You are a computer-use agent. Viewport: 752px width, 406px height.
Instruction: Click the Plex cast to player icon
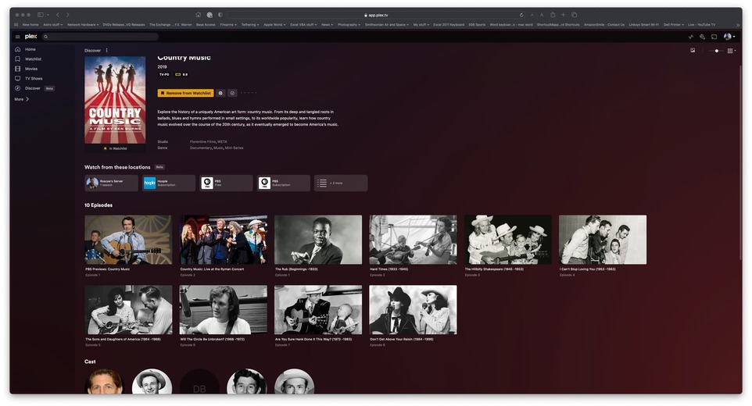714,37
